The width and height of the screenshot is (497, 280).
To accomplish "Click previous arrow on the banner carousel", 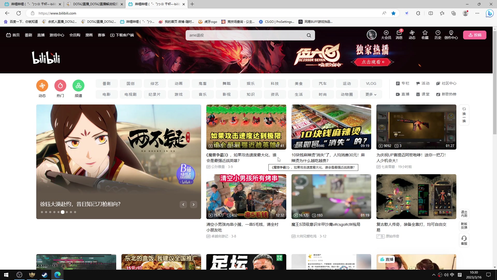I will tap(183, 205).
